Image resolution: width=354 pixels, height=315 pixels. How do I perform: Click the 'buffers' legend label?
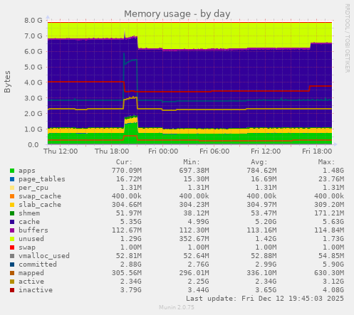[x=33, y=230]
